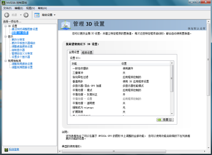
Task: Click the green system information icon
Action: click(x=6, y=150)
